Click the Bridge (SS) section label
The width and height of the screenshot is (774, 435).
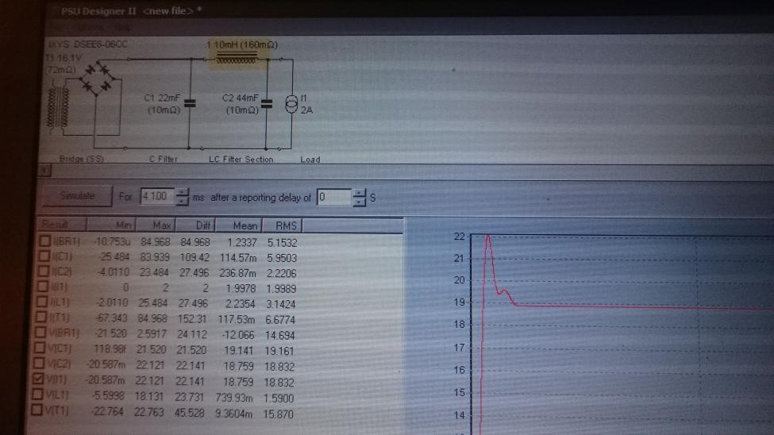click(82, 159)
